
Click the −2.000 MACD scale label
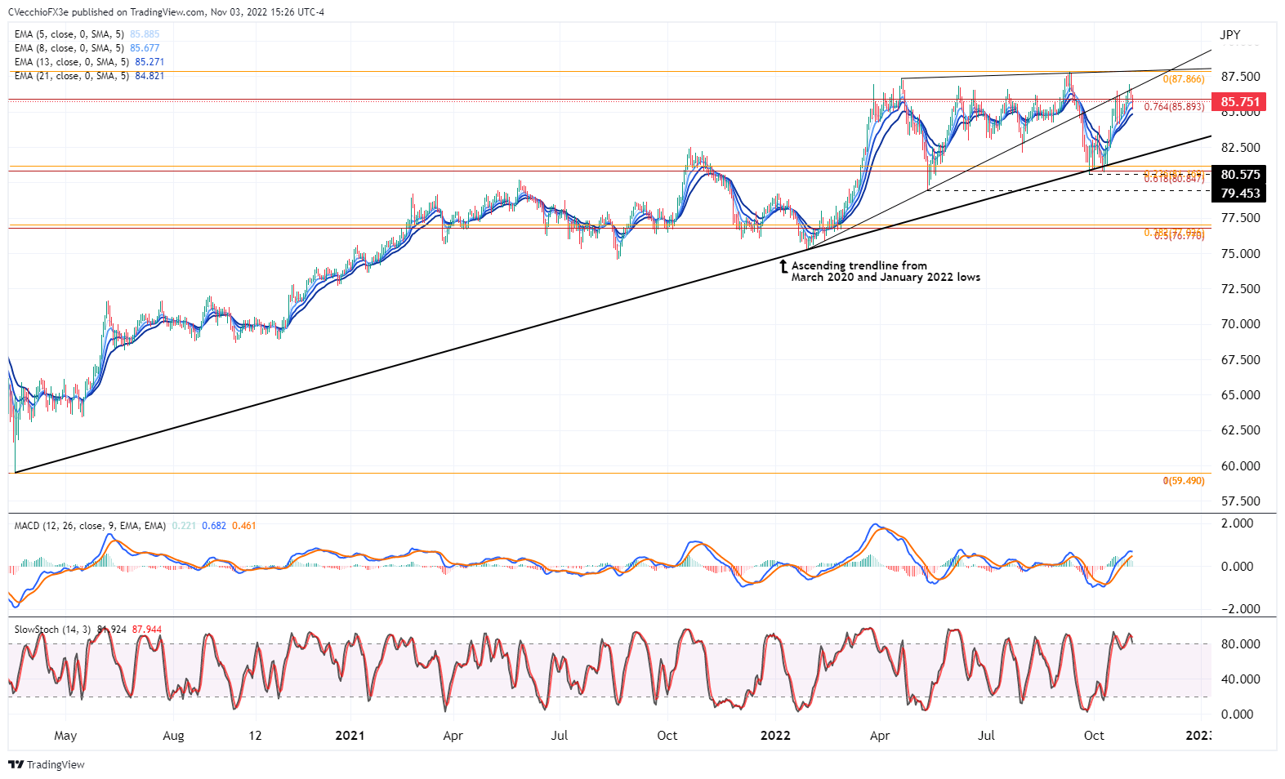point(1240,609)
